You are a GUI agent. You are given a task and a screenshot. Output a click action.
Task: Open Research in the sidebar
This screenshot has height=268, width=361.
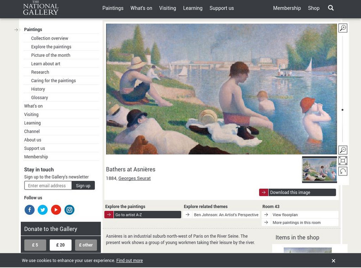(x=40, y=72)
